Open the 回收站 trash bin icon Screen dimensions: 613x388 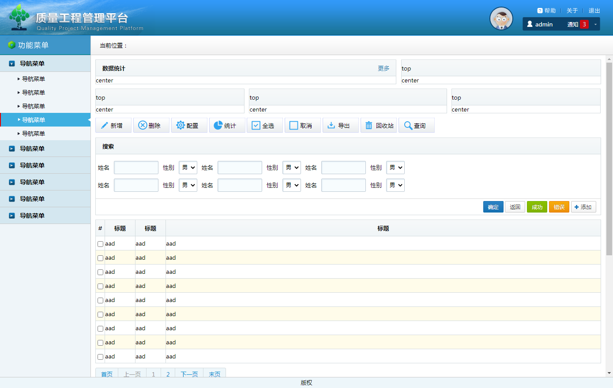[369, 126]
